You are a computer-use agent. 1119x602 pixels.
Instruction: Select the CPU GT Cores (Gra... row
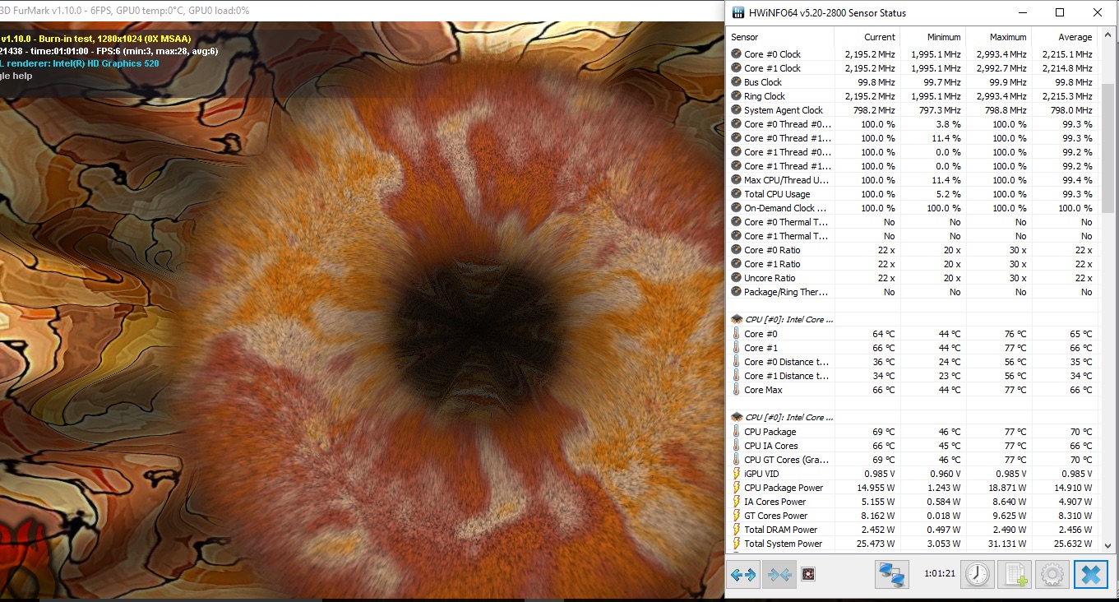[x=912, y=460]
